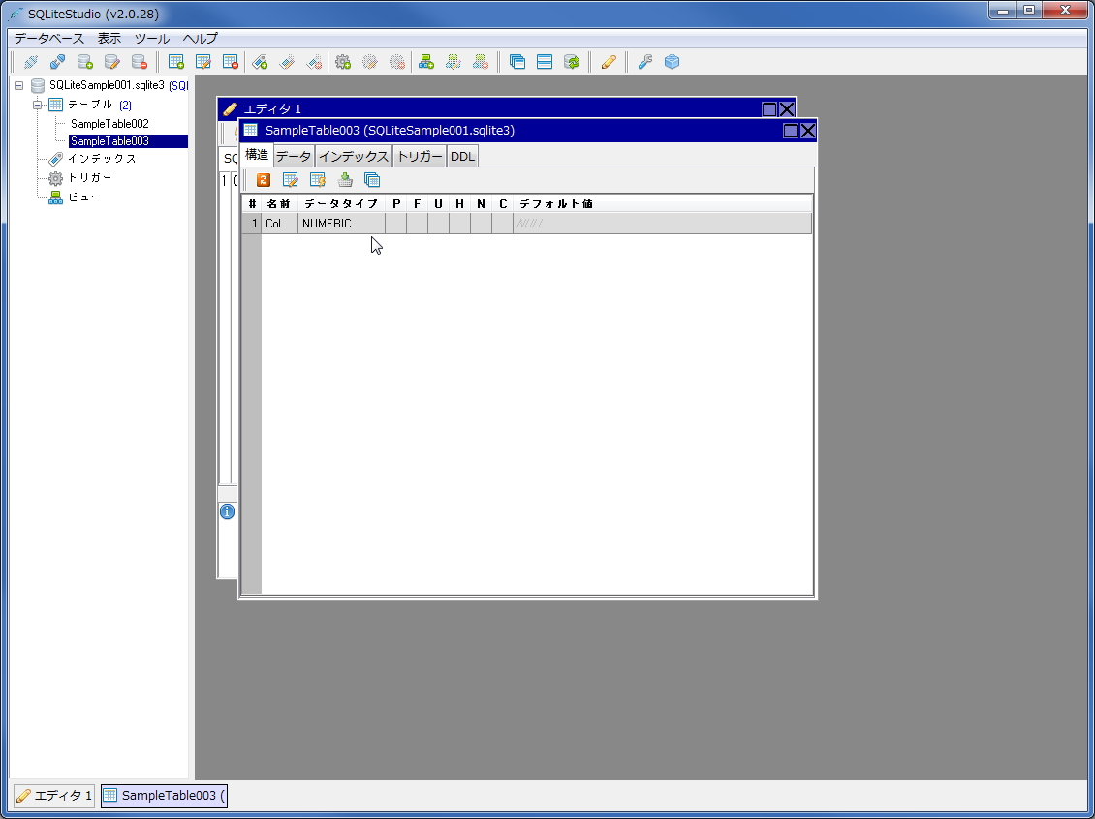The width and height of the screenshot is (1095, 819).
Task: Click the デフォルト値 column header
Action: 662,203
